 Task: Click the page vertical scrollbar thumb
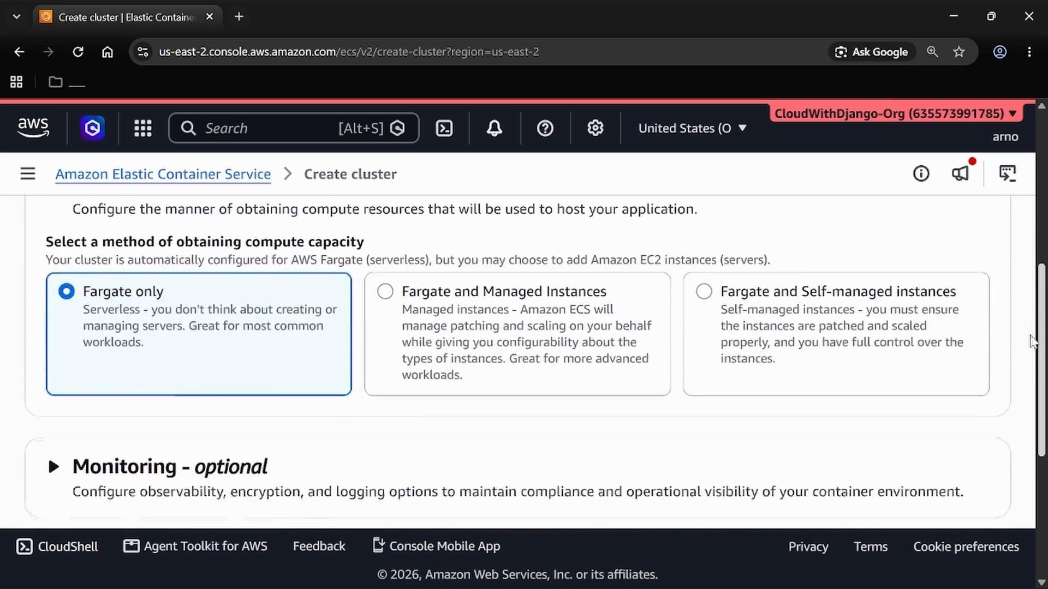pyautogui.click(x=1041, y=360)
